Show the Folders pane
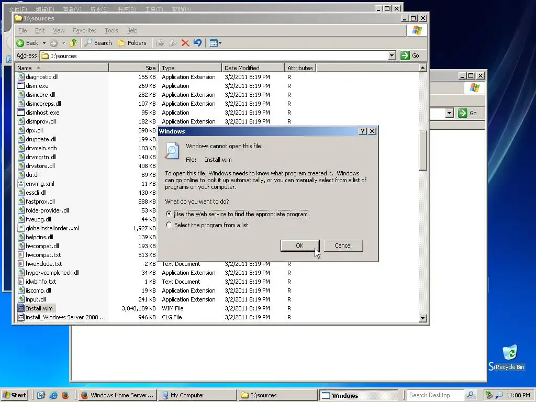The height and width of the screenshot is (402, 536). (x=132, y=43)
